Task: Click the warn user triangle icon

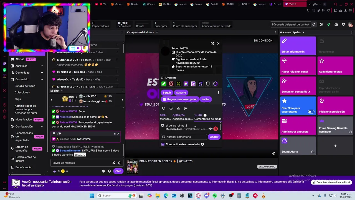Action: click(x=178, y=108)
